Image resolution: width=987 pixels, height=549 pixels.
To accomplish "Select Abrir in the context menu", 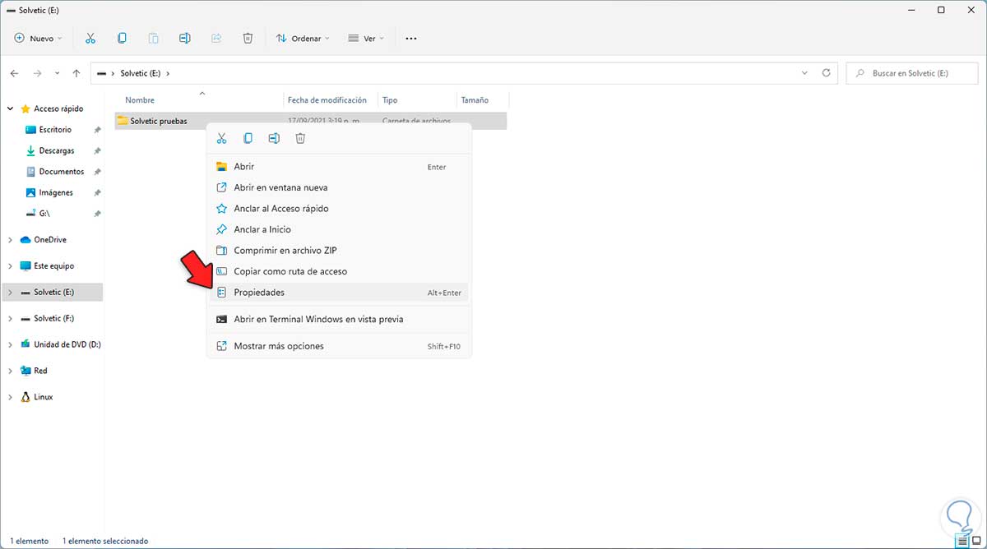I will (x=339, y=166).
